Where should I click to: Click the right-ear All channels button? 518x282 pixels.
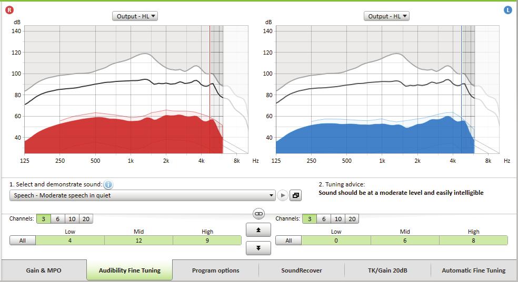tap(23, 241)
